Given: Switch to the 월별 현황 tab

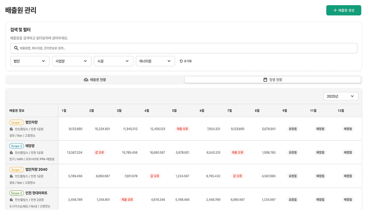Looking at the screenshot, I should tap(273, 79).
